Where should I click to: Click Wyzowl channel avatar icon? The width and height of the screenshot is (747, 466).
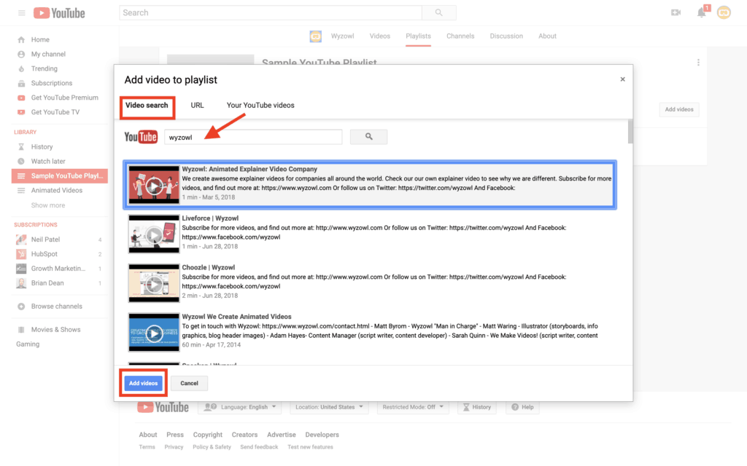[x=315, y=36]
